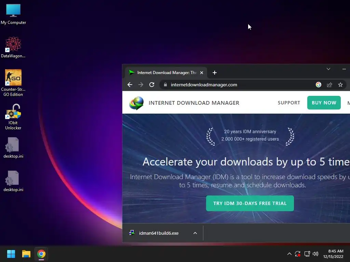View site info via the padlock icon
Viewport: 350px width, 262px height.
coord(165,85)
